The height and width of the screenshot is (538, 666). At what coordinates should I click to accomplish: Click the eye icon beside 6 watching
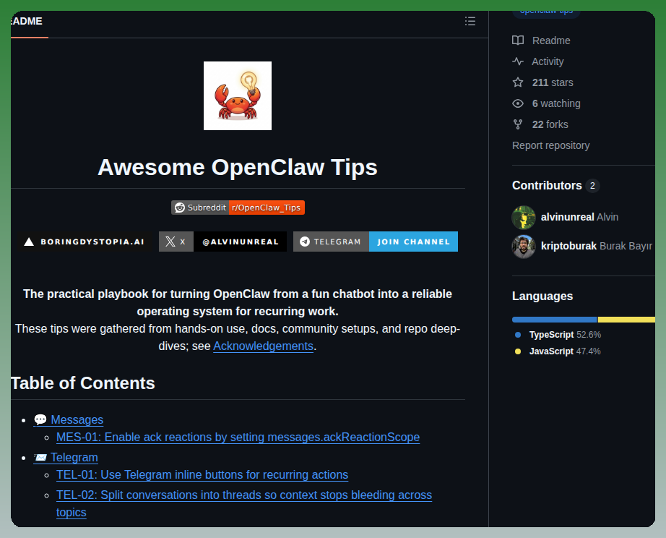[518, 103]
